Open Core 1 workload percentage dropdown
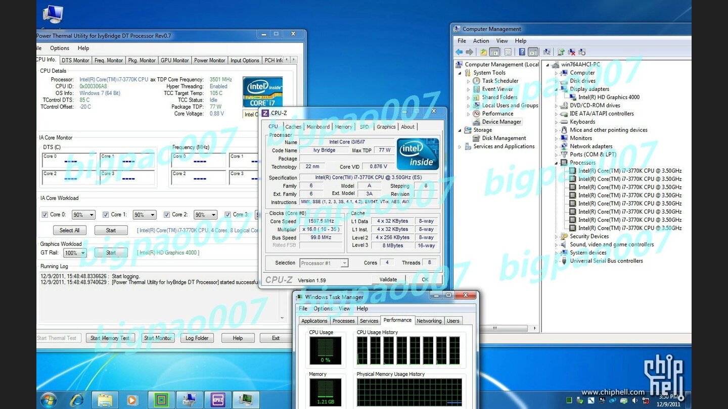The height and width of the screenshot is (409, 728). click(145, 215)
